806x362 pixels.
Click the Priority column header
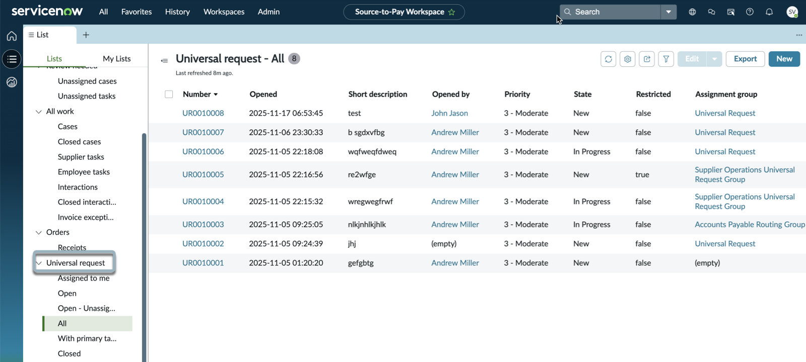point(517,94)
